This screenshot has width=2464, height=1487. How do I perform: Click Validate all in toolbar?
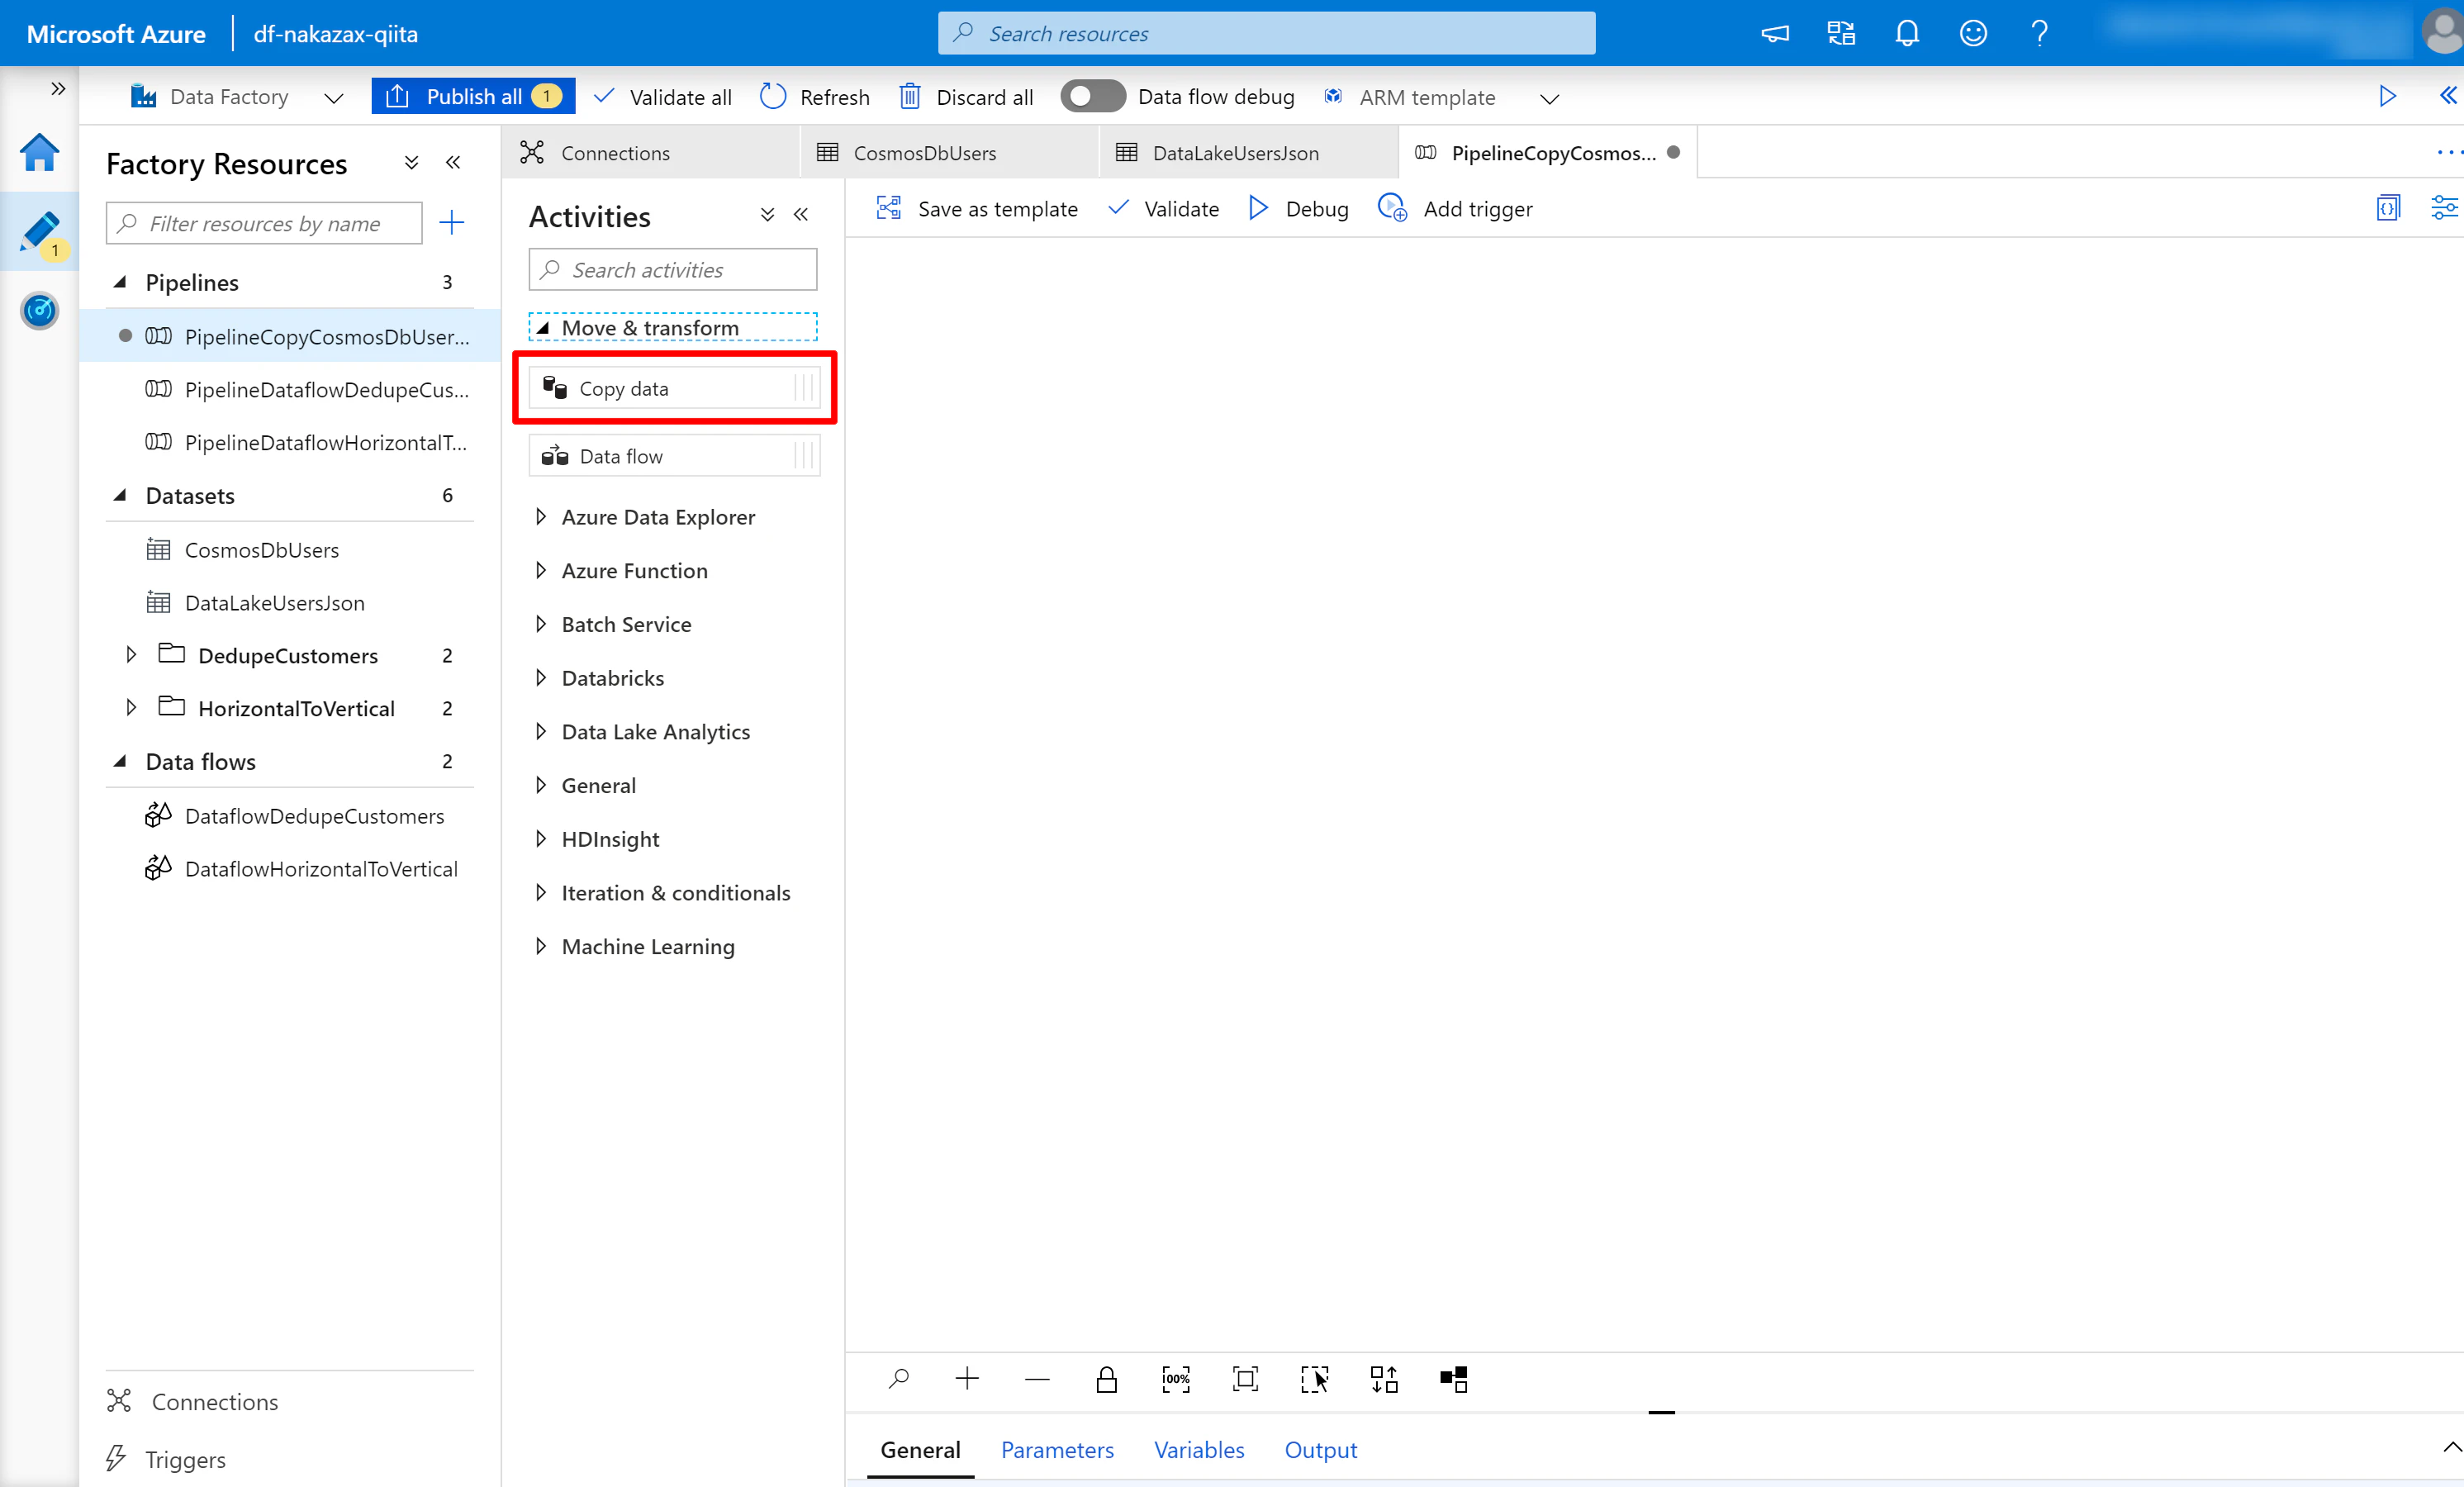tap(662, 97)
